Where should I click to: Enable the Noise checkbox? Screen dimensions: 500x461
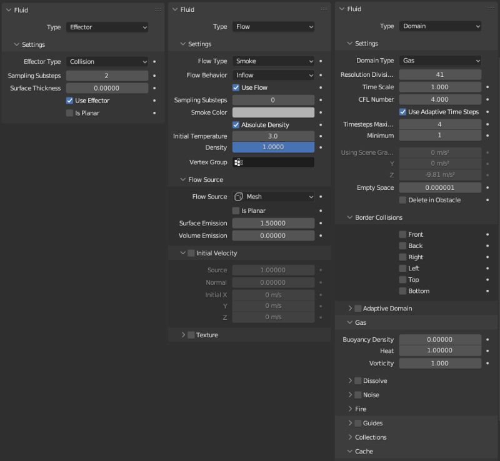(x=358, y=395)
